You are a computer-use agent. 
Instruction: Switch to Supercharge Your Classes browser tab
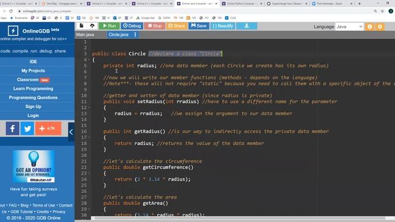click(287, 4)
